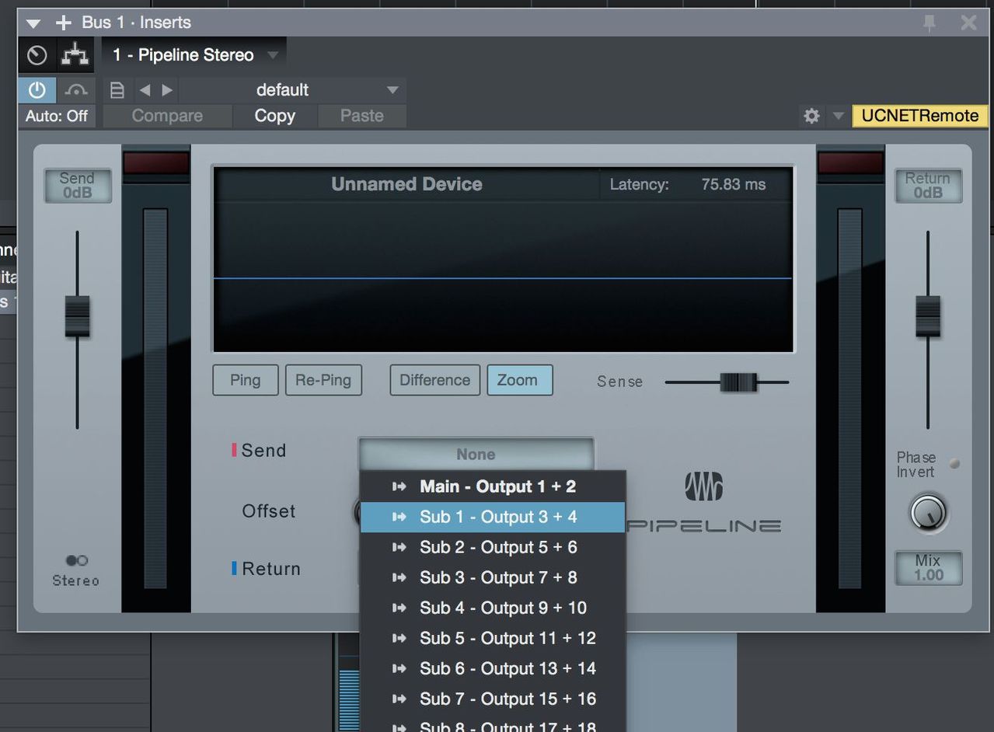Click the Compare button
Image resolution: width=994 pixels, height=732 pixels.
167,116
